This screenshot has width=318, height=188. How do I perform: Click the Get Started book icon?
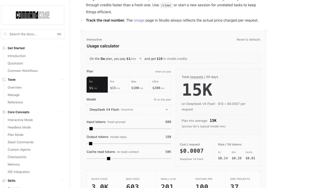[4, 48]
